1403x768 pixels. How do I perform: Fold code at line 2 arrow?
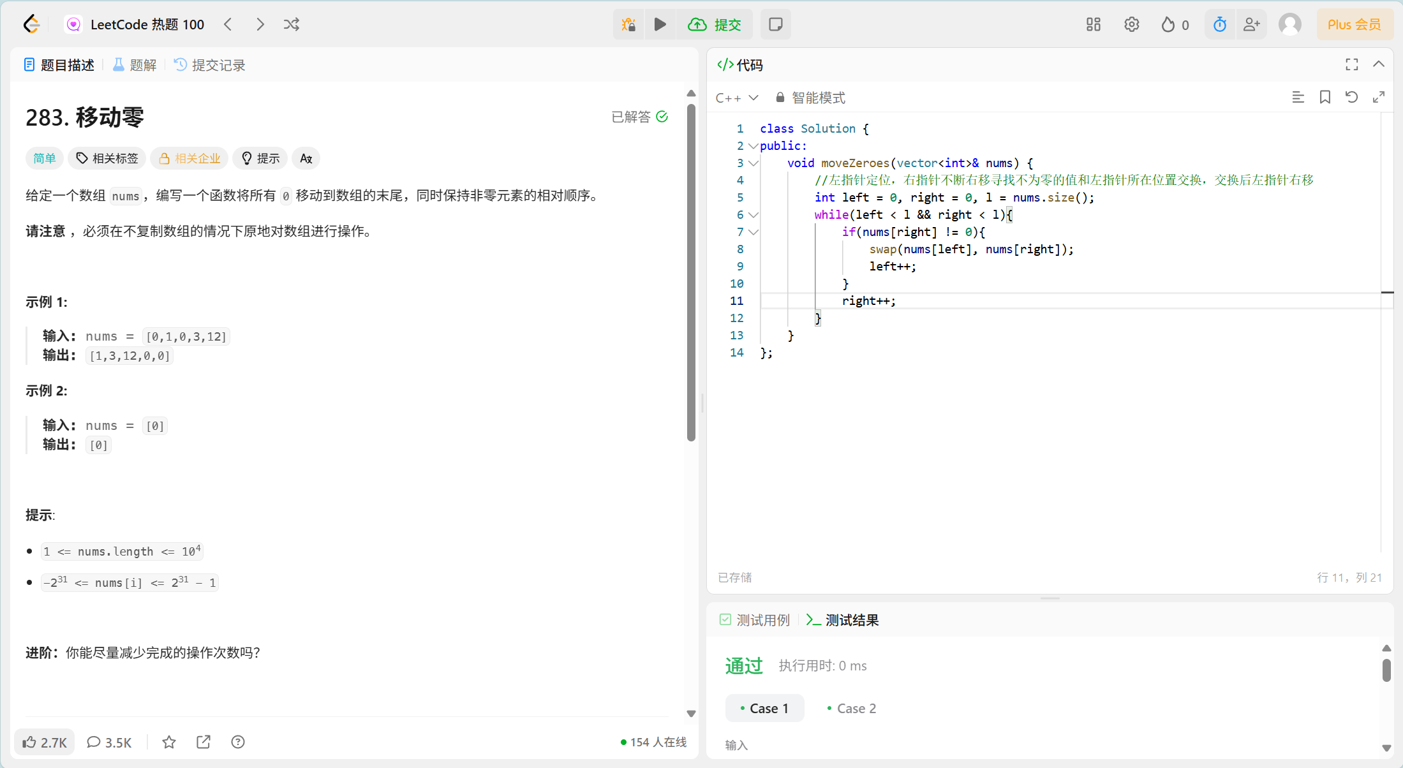click(x=753, y=146)
